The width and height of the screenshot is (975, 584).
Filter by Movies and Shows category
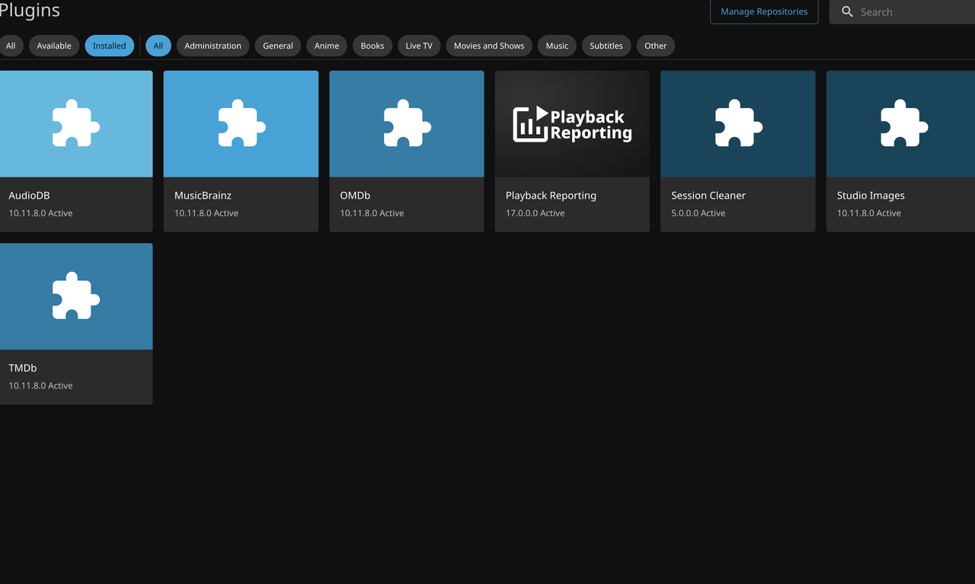(x=489, y=46)
